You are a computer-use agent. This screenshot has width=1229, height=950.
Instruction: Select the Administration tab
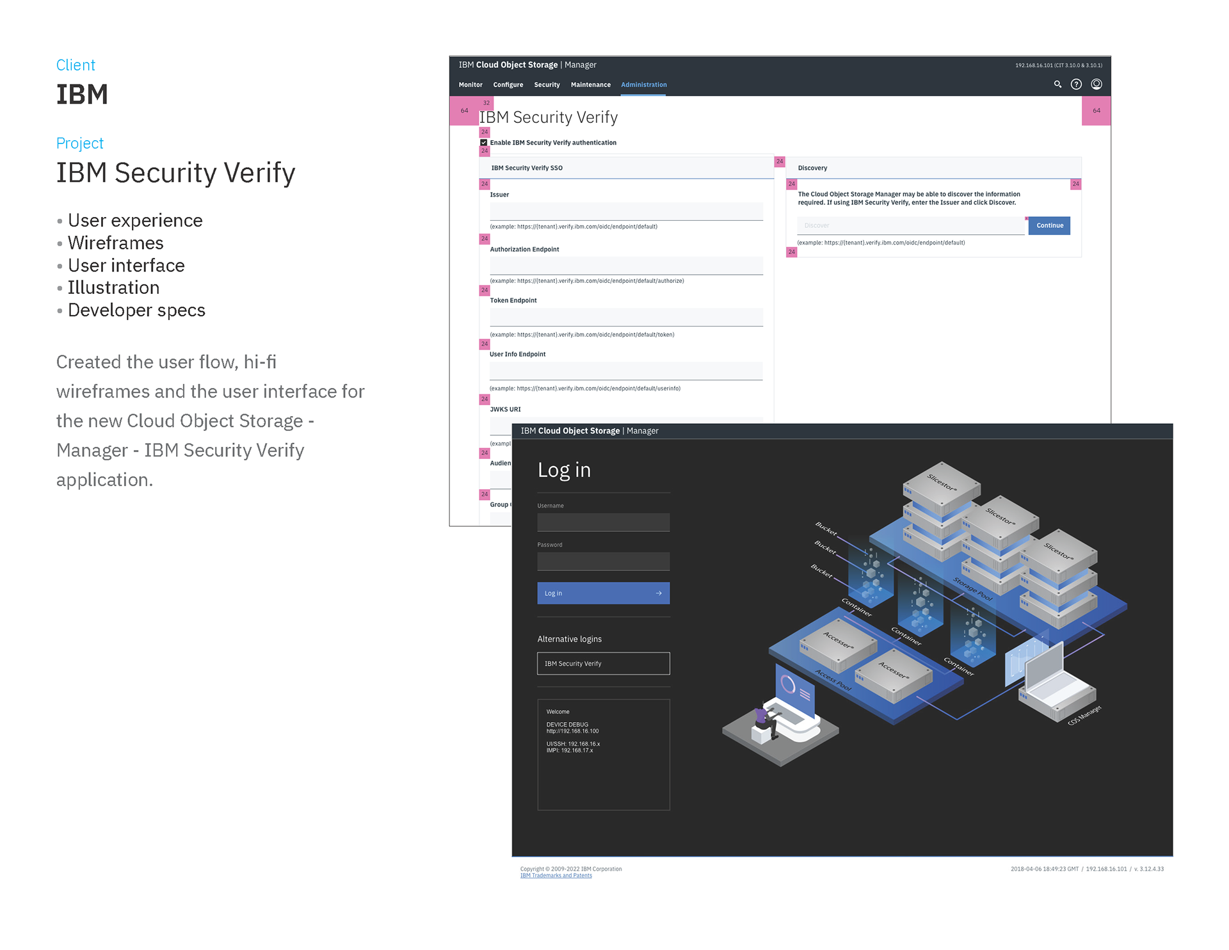[644, 85]
